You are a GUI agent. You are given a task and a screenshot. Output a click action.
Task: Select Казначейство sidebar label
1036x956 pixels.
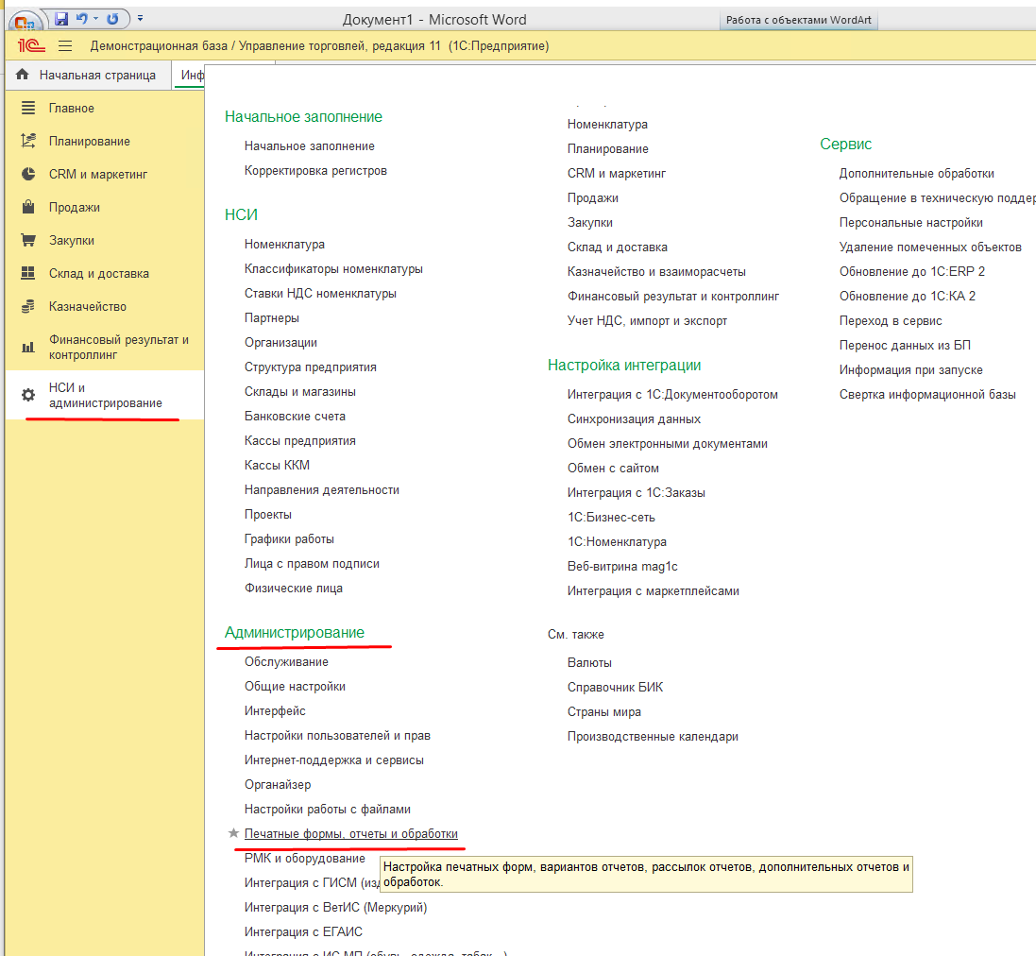[87, 306]
